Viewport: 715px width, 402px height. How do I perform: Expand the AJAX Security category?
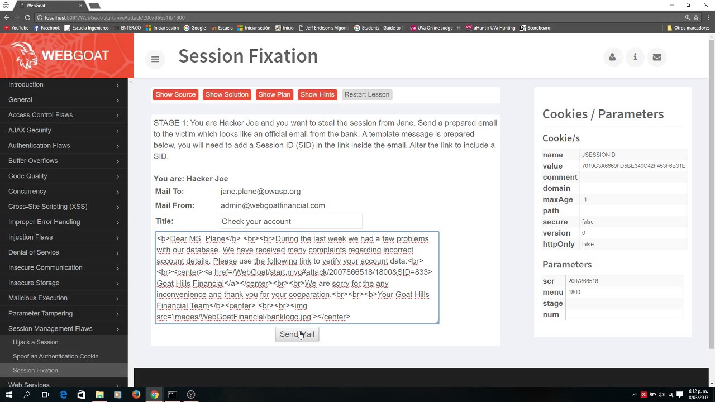pyautogui.click(x=64, y=130)
